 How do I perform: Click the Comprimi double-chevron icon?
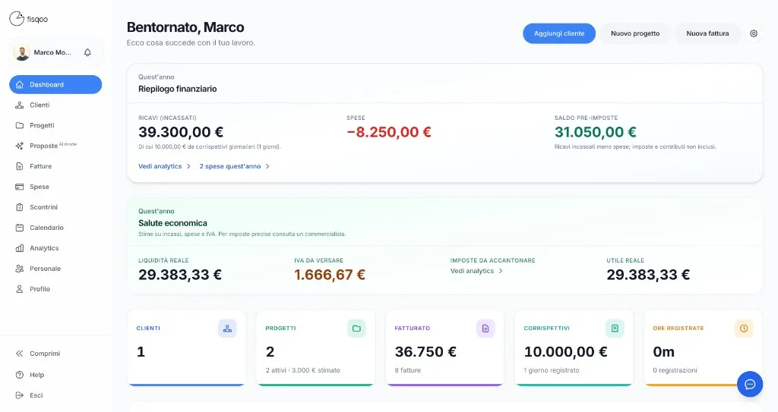(19, 354)
